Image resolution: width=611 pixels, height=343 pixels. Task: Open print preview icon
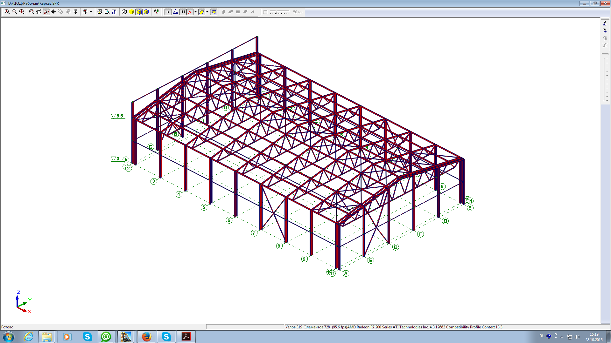[x=107, y=12]
